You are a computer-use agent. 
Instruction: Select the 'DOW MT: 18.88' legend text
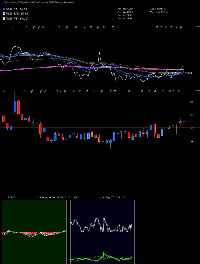click(x=17, y=14)
